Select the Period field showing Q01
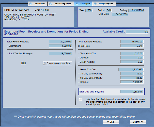 (109, 10)
